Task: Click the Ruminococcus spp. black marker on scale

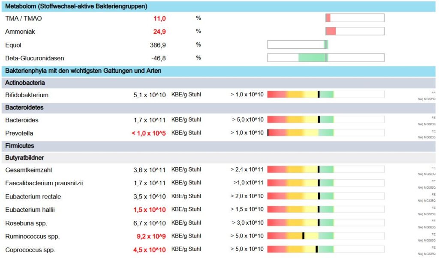Action: [x=303, y=236]
